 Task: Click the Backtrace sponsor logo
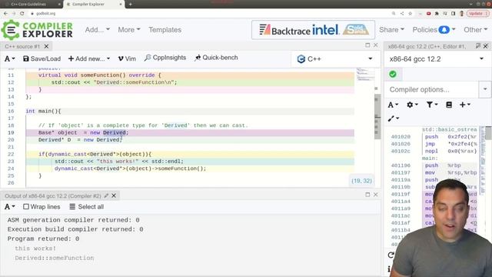(x=284, y=30)
